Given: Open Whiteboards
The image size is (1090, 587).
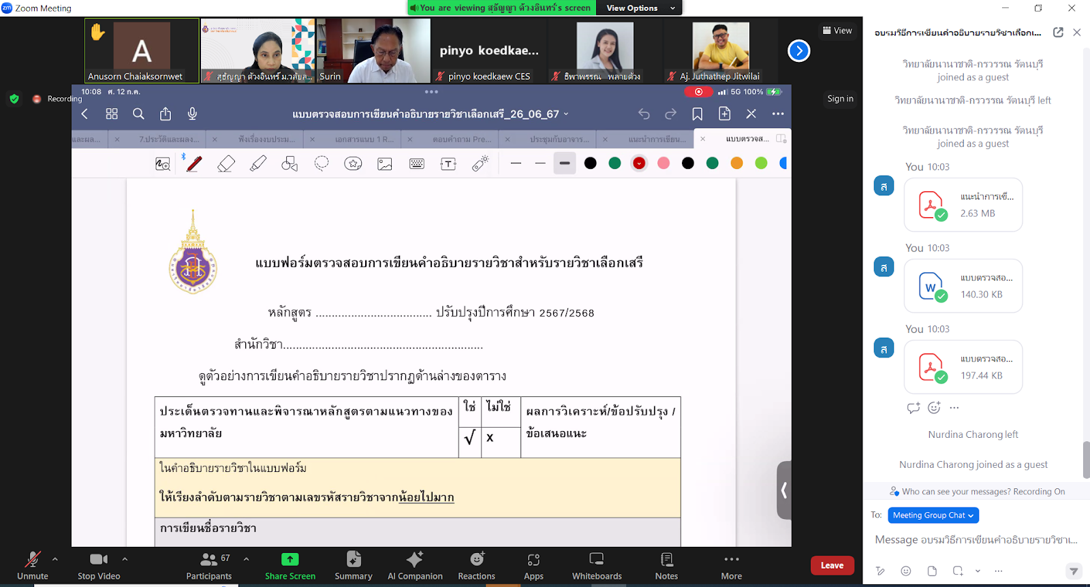Looking at the screenshot, I should (597, 565).
